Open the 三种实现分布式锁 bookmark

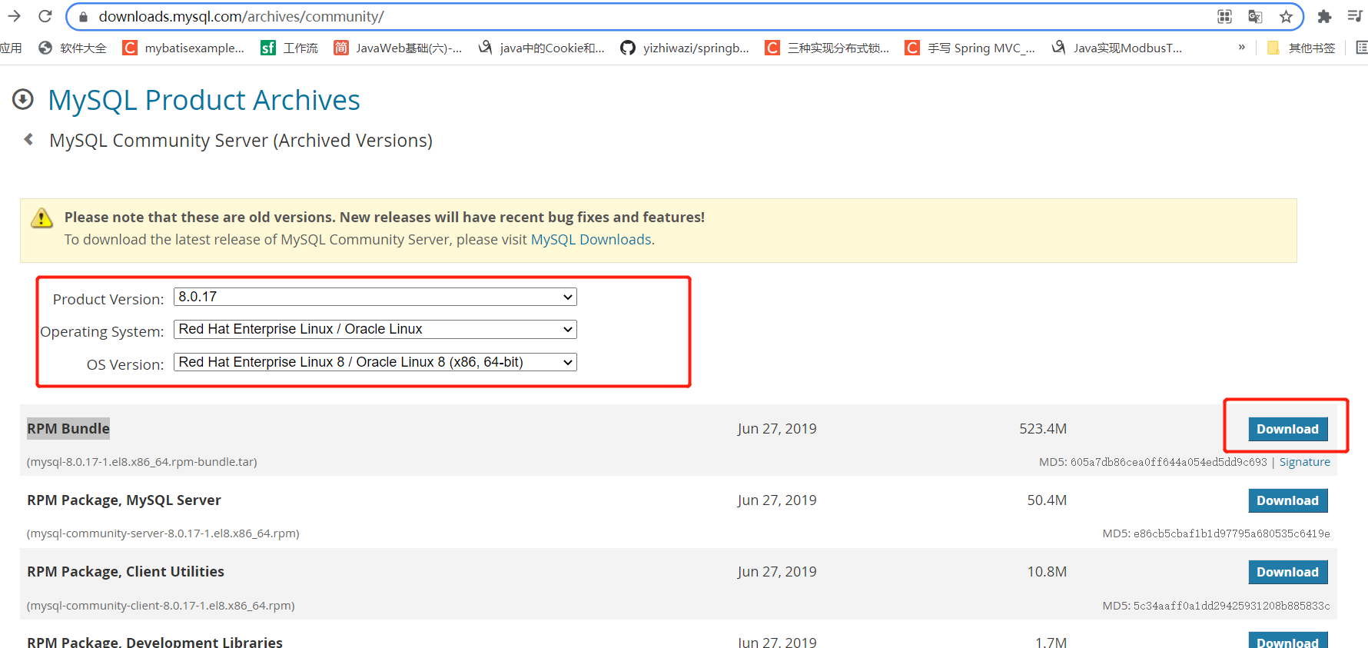click(828, 48)
